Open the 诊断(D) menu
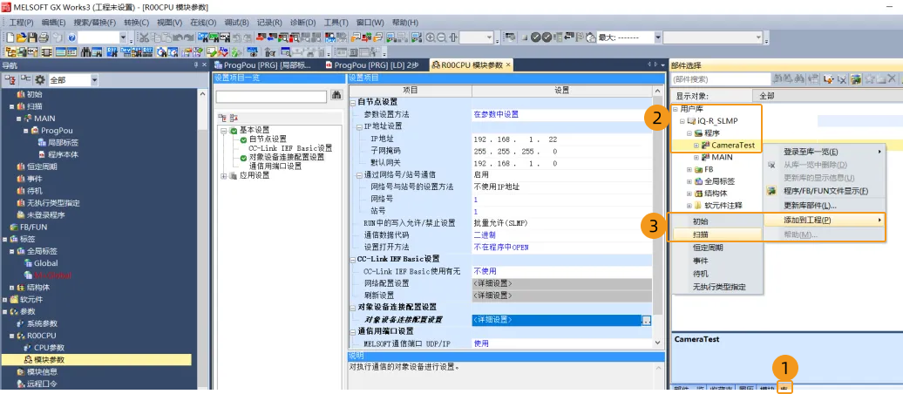903x394 pixels. coord(302,23)
